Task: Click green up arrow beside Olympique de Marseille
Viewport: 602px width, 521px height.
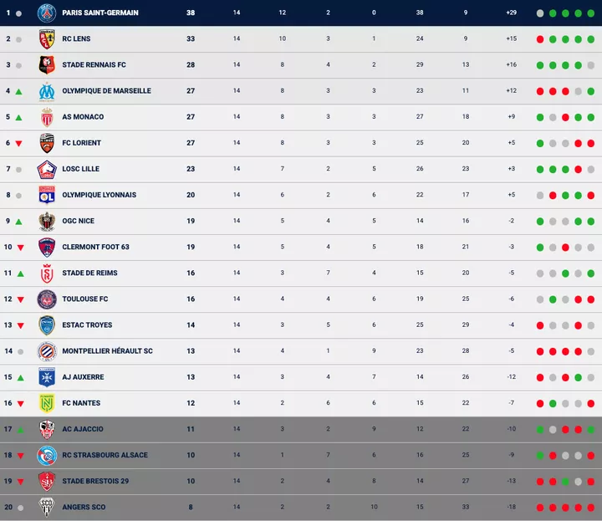Action: (x=19, y=91)
